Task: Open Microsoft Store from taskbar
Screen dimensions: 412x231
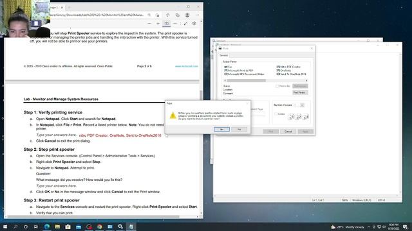Action: [x=68, y=227]
